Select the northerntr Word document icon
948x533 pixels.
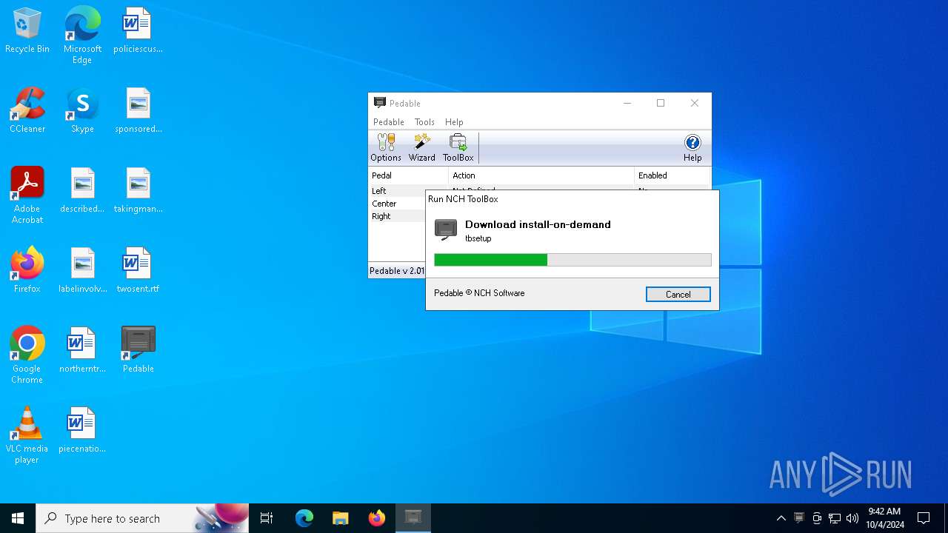tap(82, 351)
